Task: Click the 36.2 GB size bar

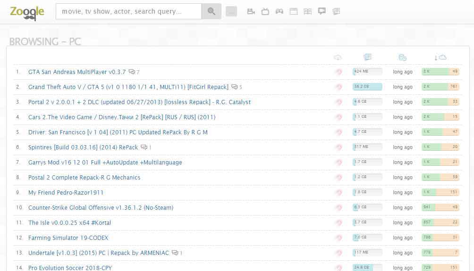Action: [367, 87]
